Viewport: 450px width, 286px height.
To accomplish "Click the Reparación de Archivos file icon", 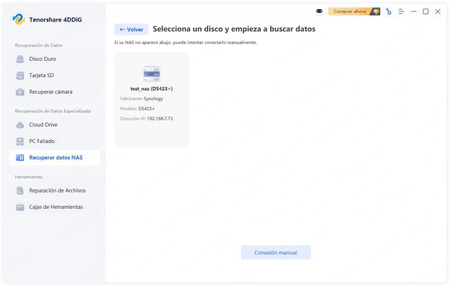I will pyautogui.click(x=20, y=191).
